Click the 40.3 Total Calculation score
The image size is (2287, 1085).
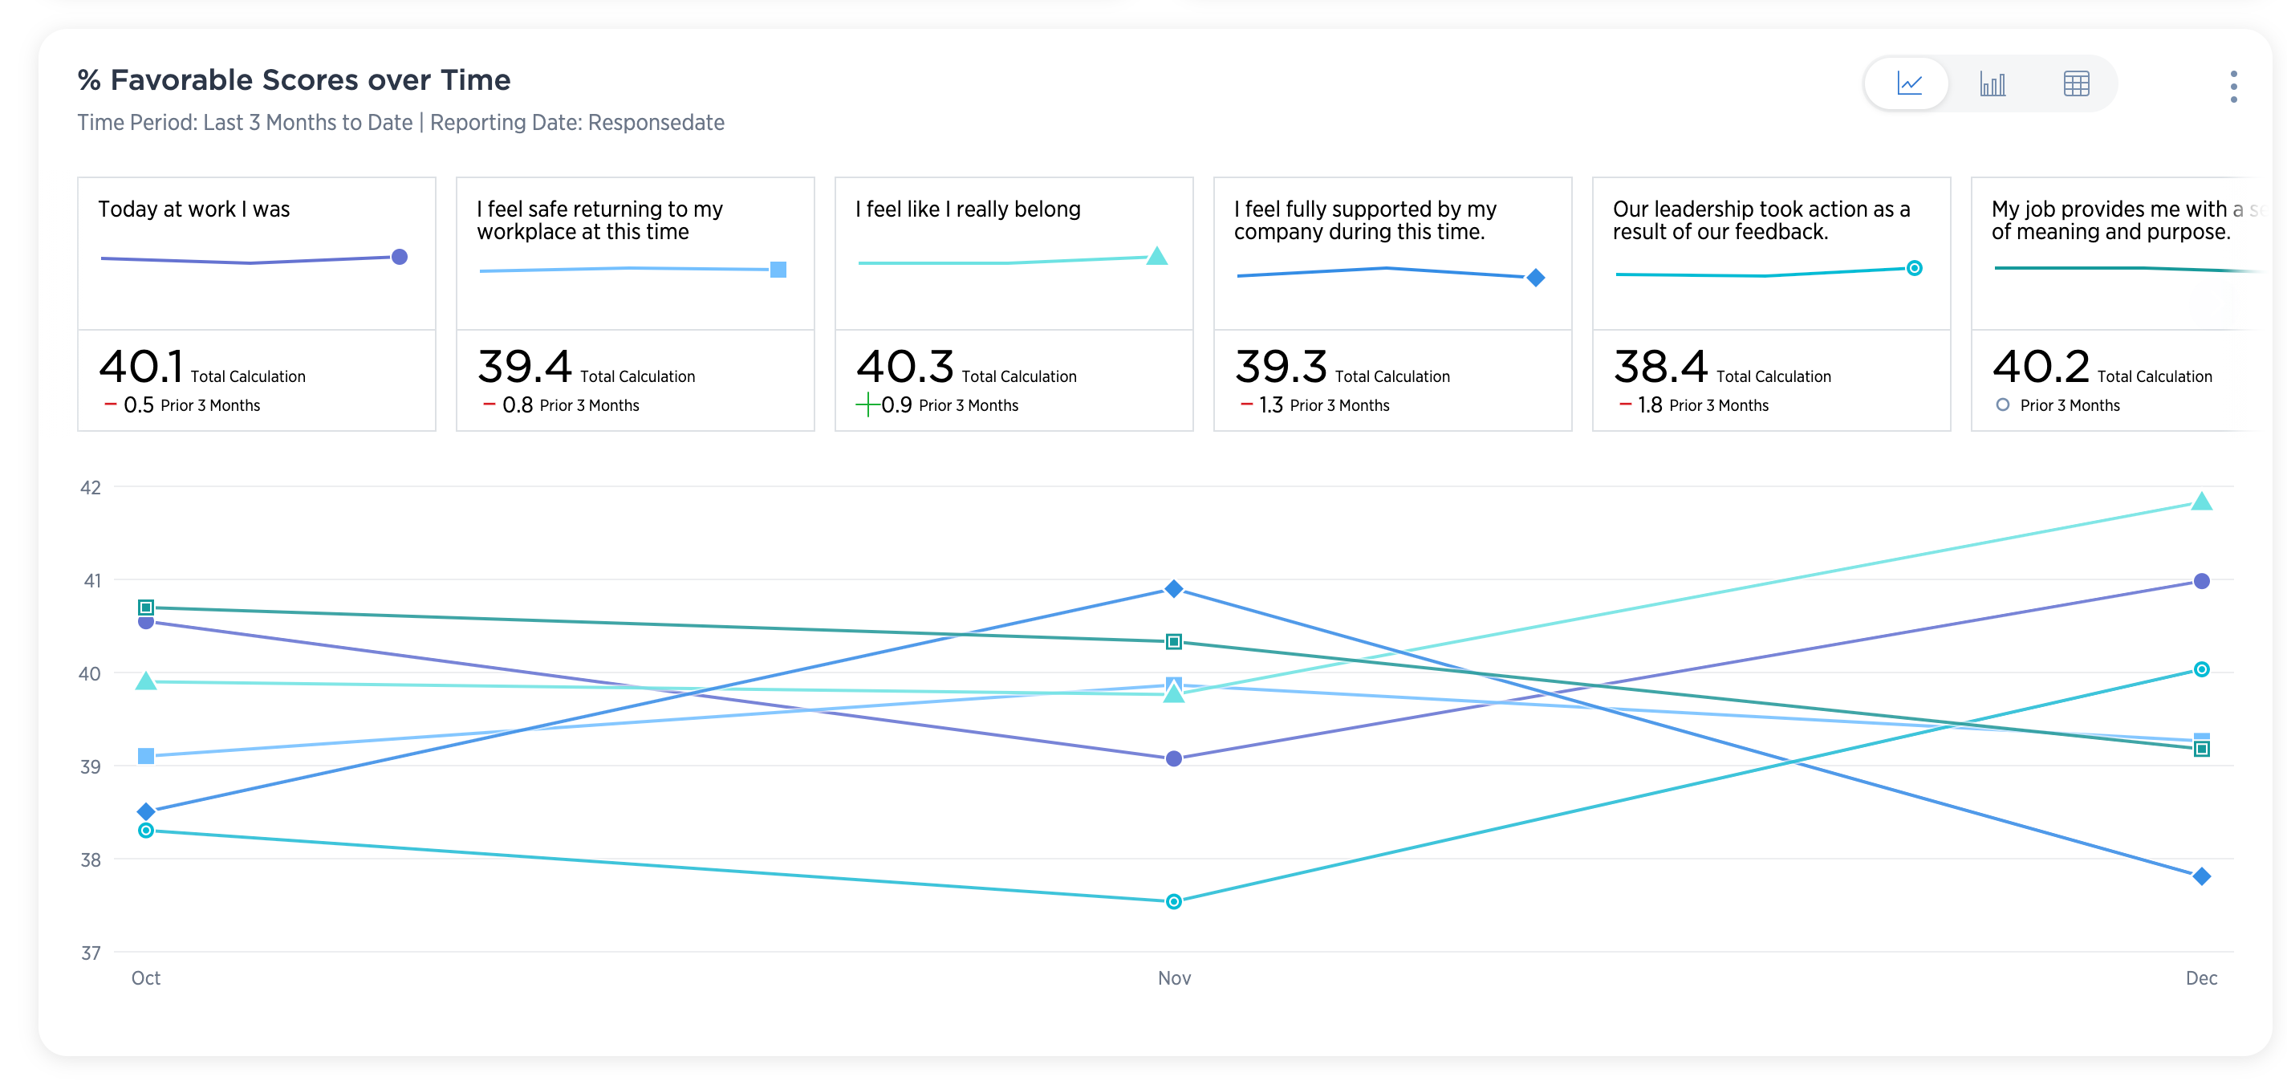[x=904, y=366]
